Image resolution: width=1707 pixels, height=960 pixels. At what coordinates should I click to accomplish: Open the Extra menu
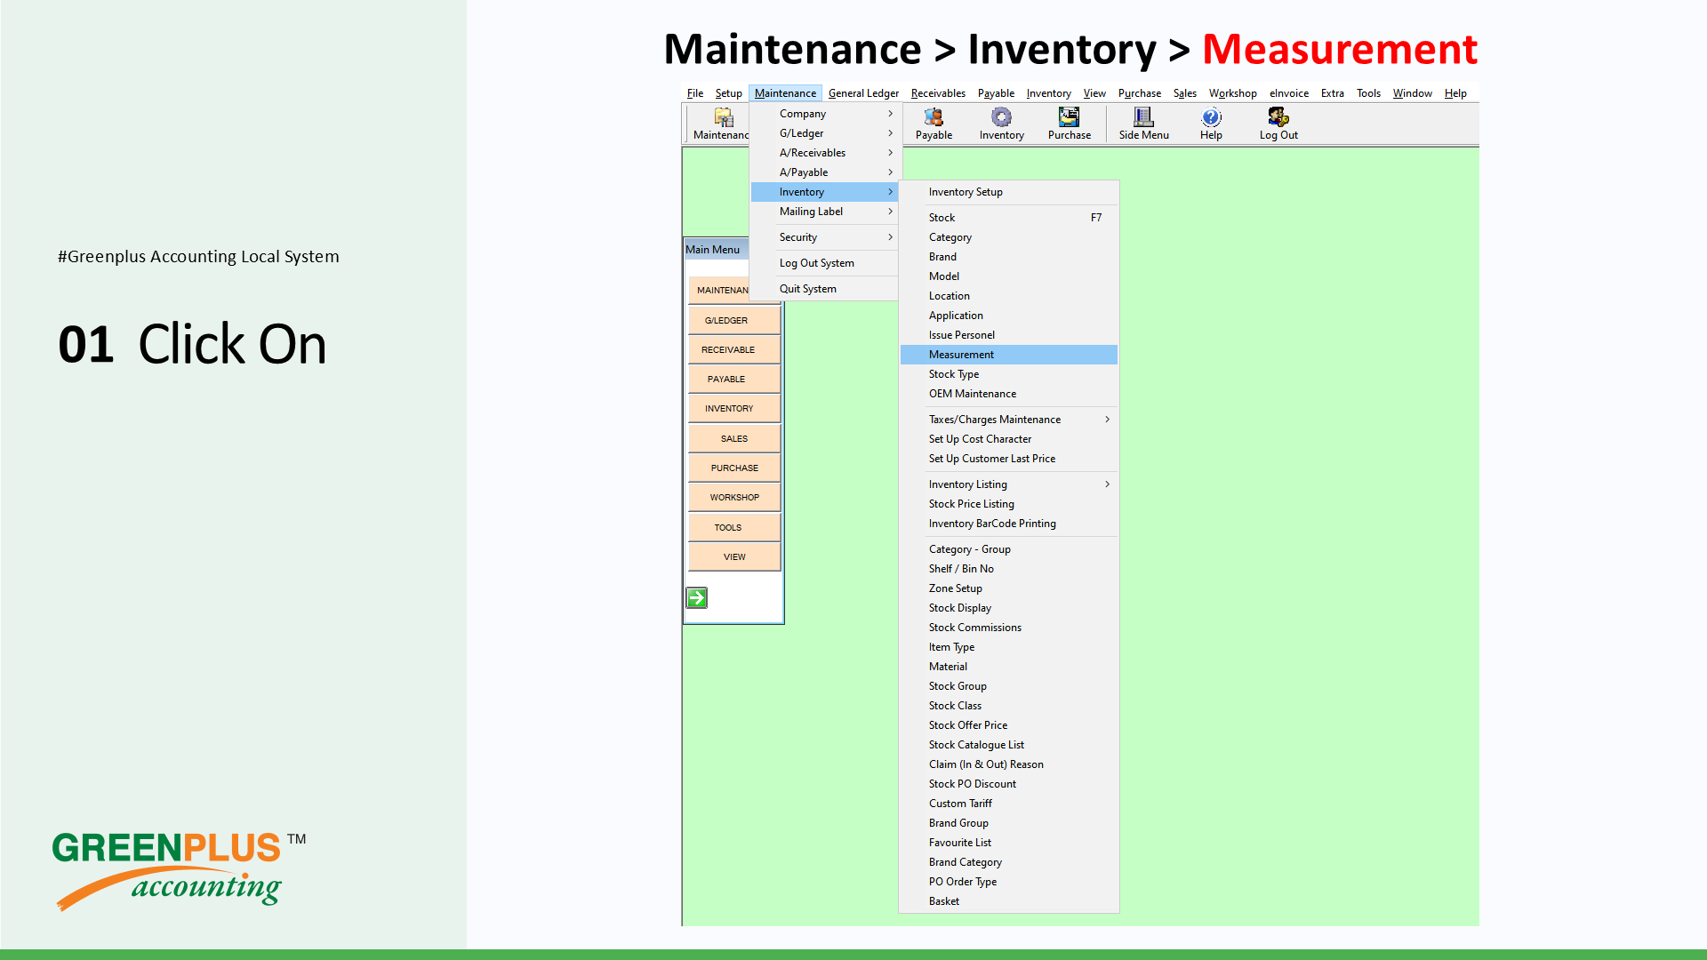coord(1332,93)
